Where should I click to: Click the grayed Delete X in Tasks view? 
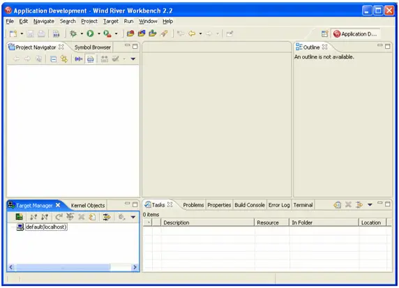(348, 205)
